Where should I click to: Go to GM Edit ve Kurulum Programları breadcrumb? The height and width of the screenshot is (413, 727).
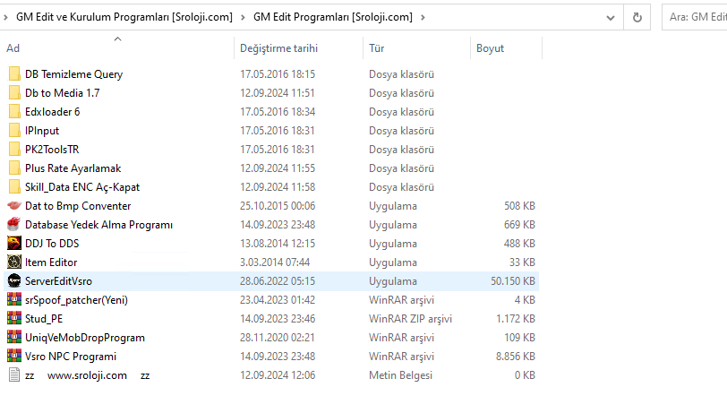[x=124, y=17]
